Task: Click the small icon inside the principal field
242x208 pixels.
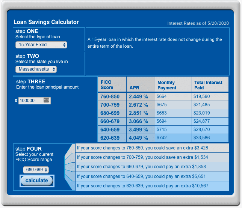Action: pos(46,101)
